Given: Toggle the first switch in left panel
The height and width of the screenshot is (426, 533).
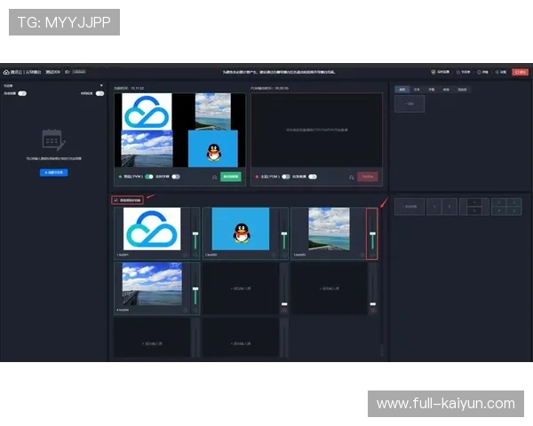Looking at the screenshot, I should 23,93.
